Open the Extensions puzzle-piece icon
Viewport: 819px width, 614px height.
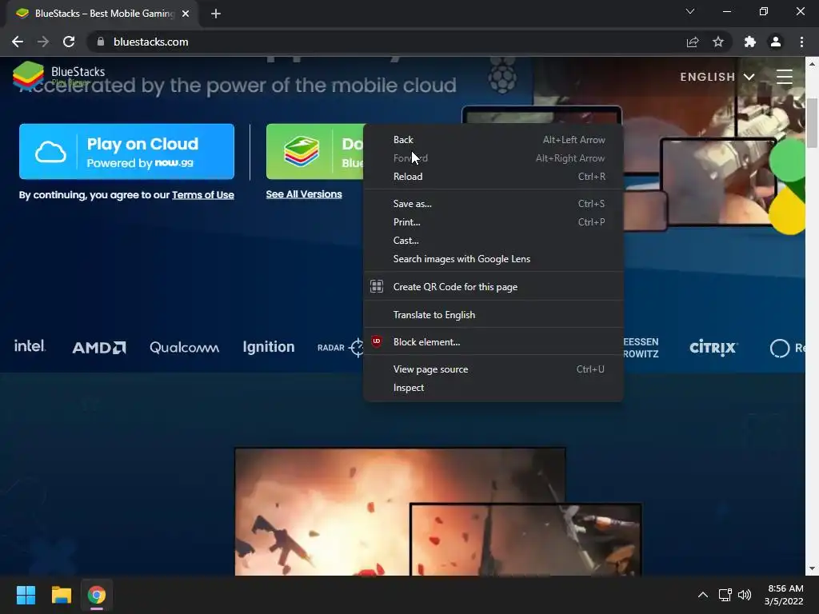750,42
